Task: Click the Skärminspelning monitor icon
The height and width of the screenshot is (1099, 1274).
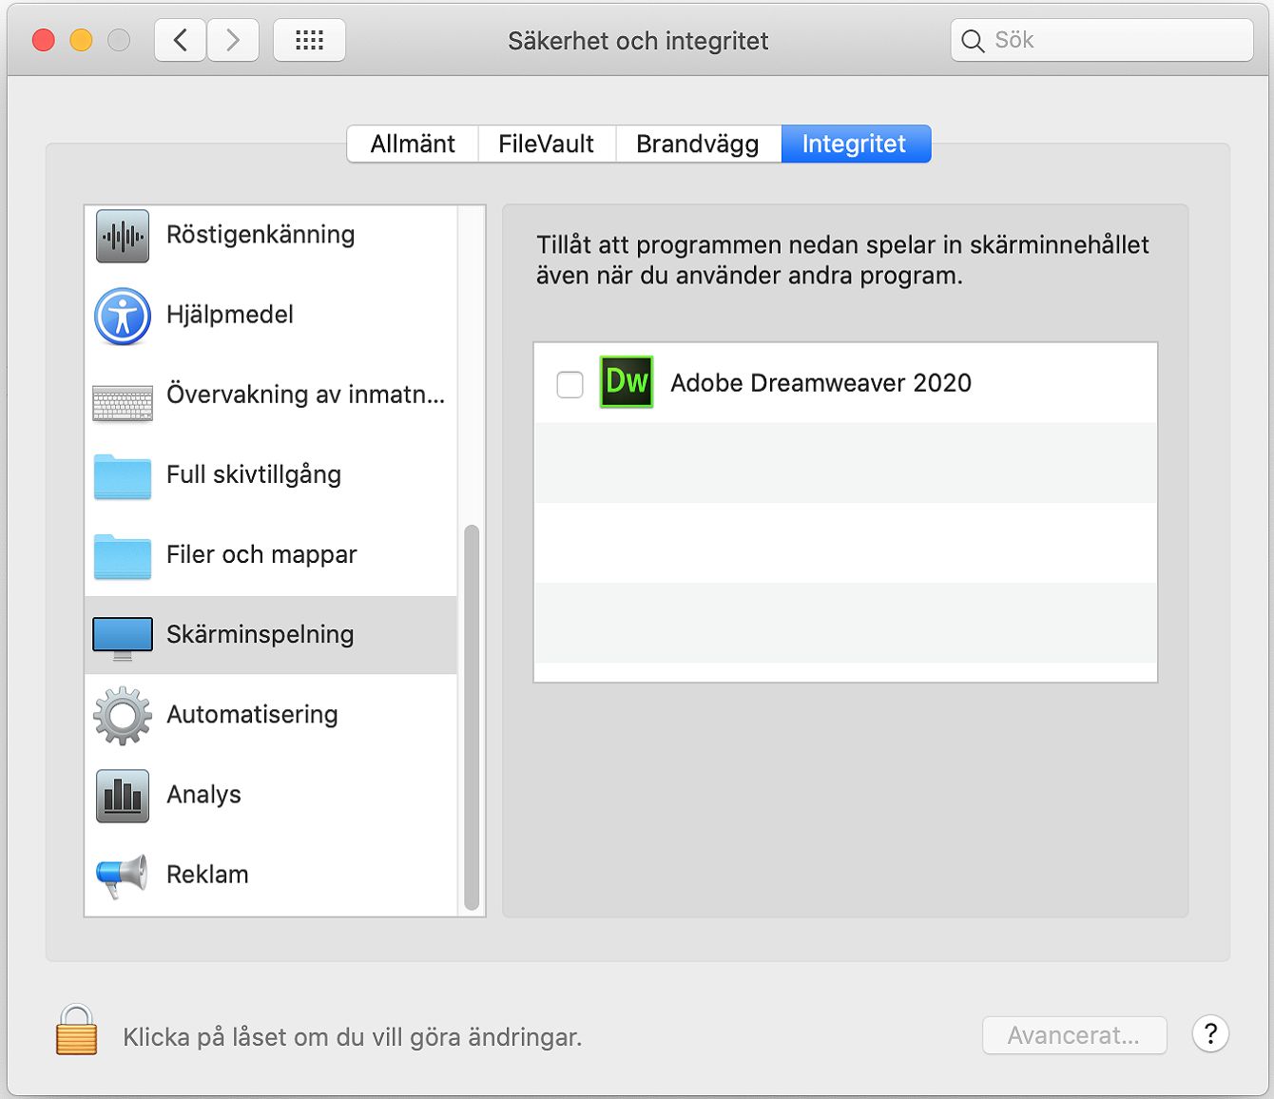Action: pos(123,638)
